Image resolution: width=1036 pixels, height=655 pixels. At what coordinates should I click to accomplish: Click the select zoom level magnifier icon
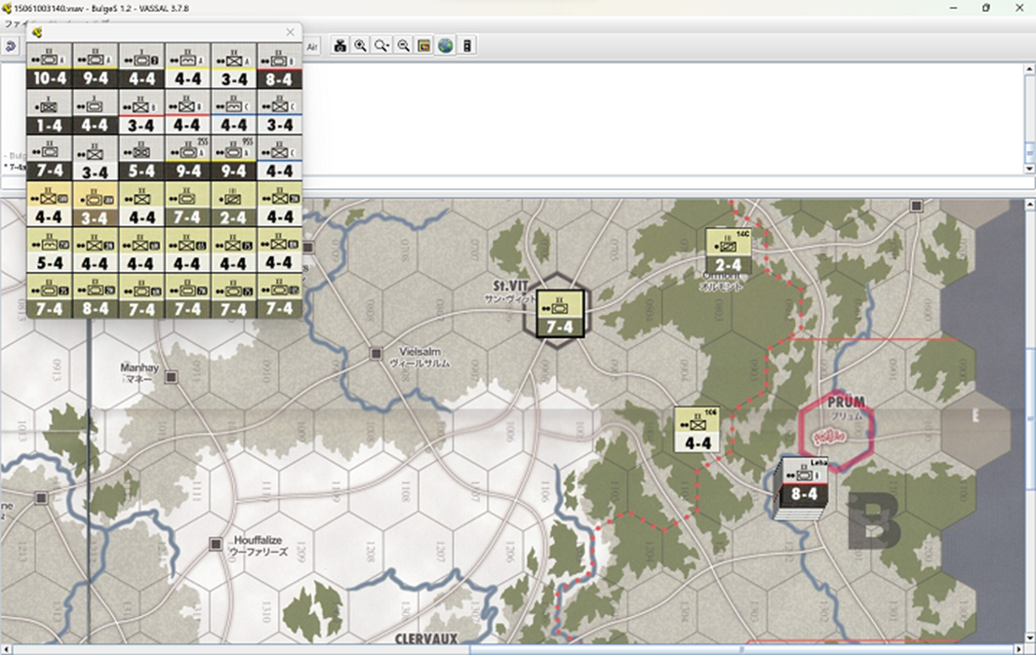click(x=381, y=46)
